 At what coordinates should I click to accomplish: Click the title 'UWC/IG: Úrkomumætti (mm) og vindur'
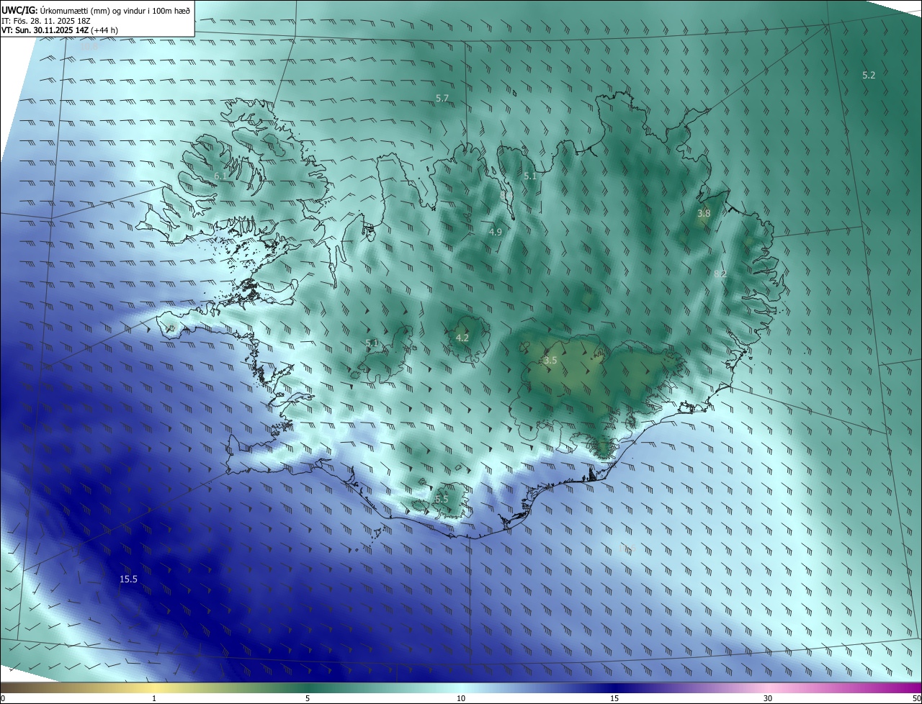96,9
